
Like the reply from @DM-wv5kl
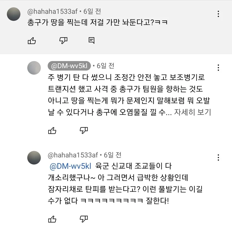[52, 130]
